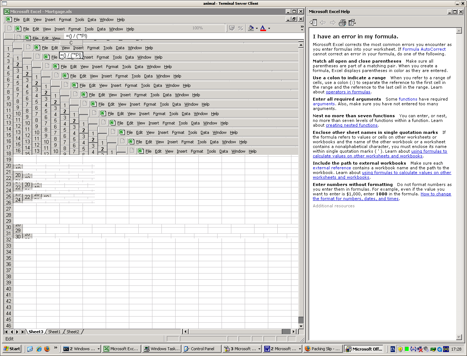
Task: Jump to first sheet tab arrow
Action: 6,332
